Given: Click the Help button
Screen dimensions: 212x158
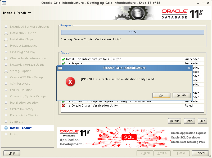Looking at the screenshot, I should [12, 153].
